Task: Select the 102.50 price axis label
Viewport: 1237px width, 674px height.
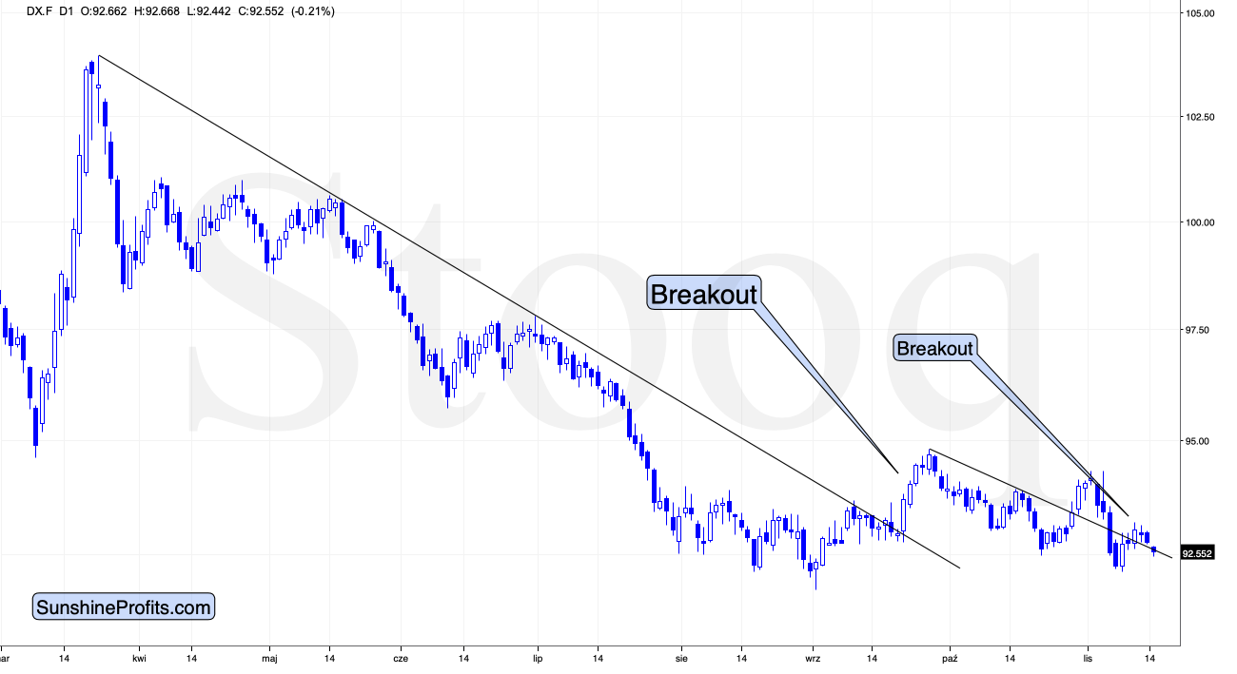Action: [x=1200, y=117]
